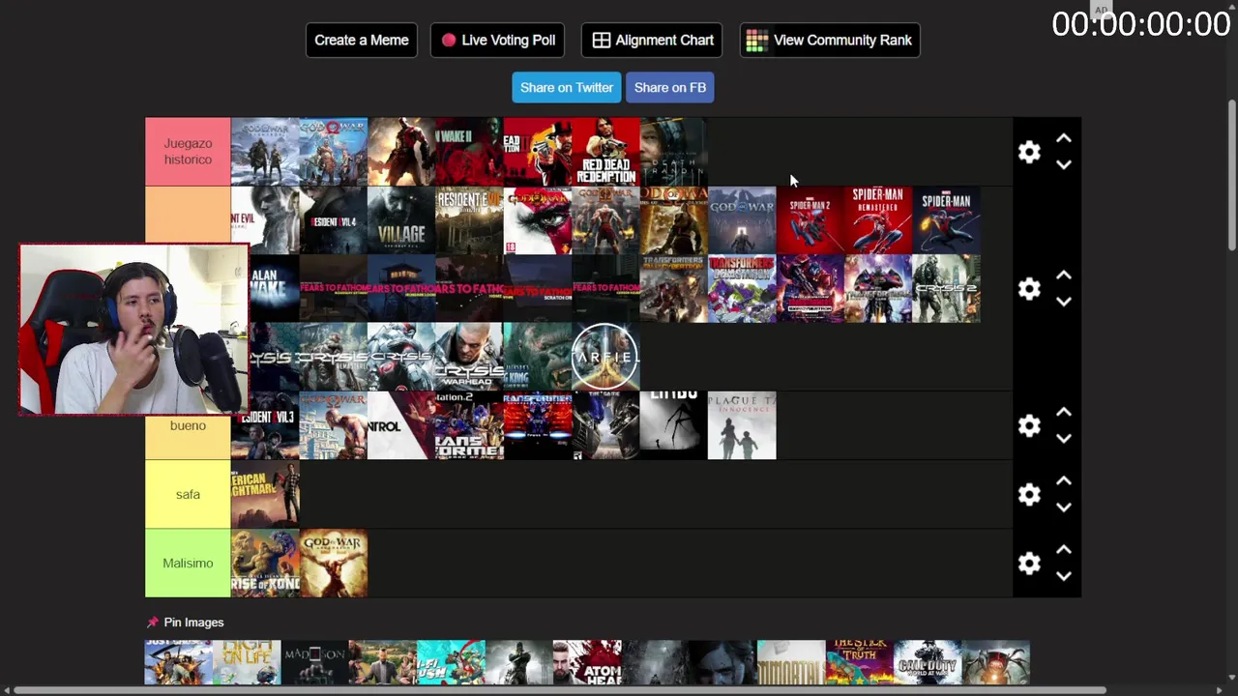
Task: Select the Starfield cover
Action: (605, 358)
